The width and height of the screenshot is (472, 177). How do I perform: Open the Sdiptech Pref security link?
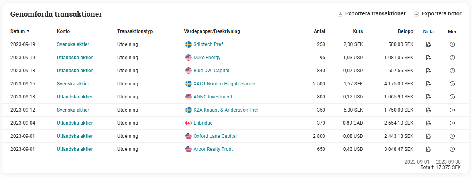tap(208, 44)
